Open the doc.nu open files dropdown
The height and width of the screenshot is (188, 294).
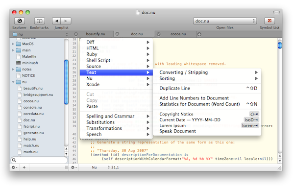(x=225, y=21)
